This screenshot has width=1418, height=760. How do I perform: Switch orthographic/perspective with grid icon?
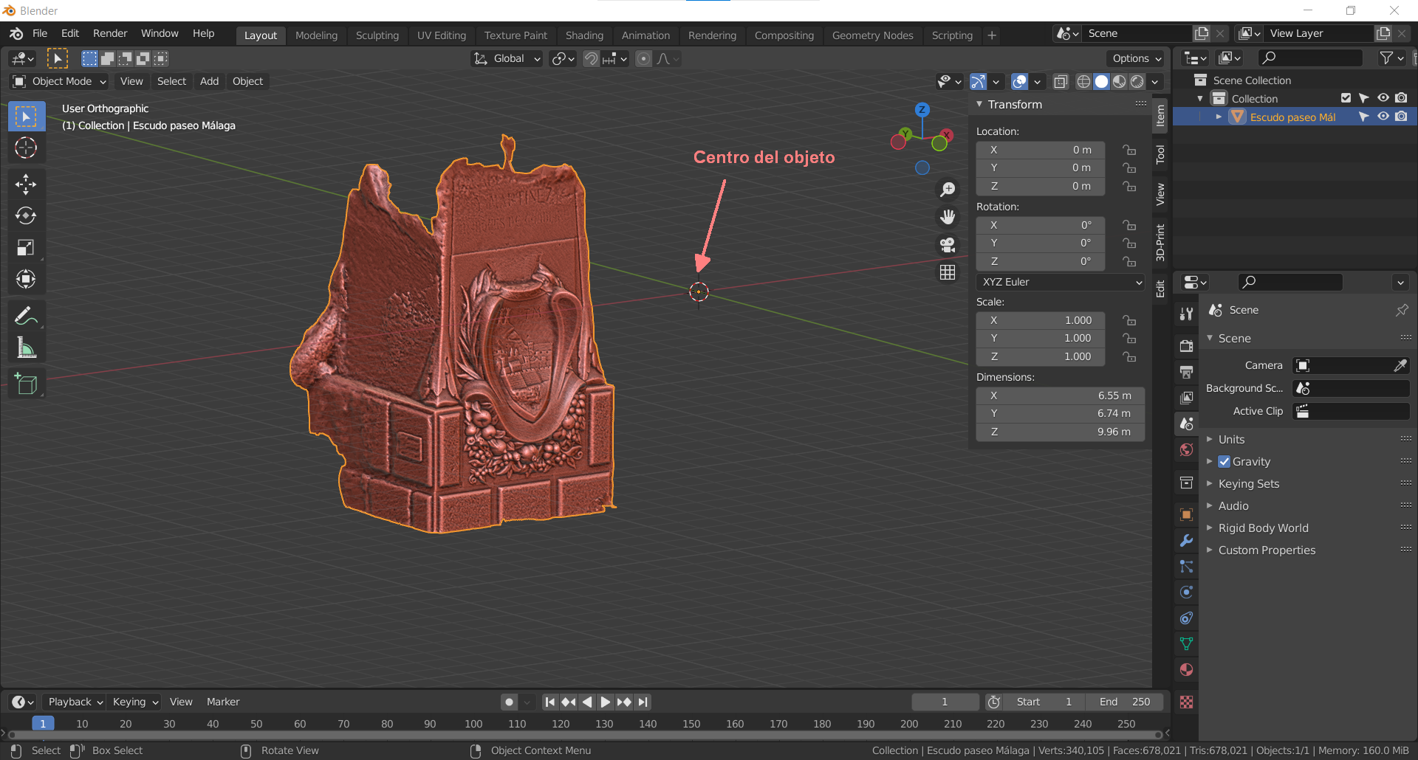(948, 272)
